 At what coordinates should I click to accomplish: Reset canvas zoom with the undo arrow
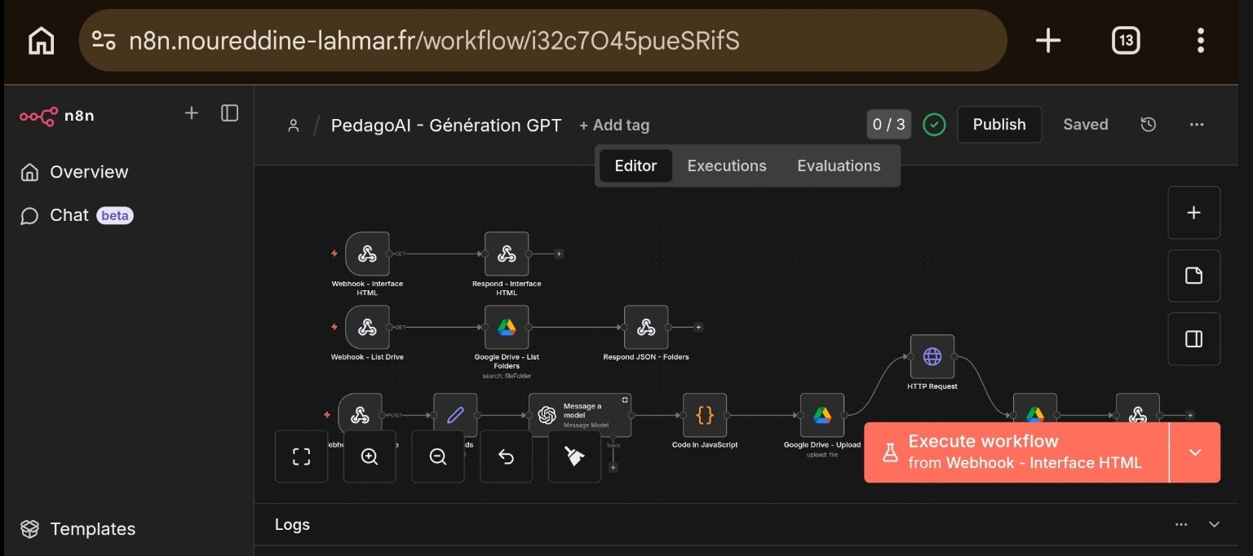point(506,457)
